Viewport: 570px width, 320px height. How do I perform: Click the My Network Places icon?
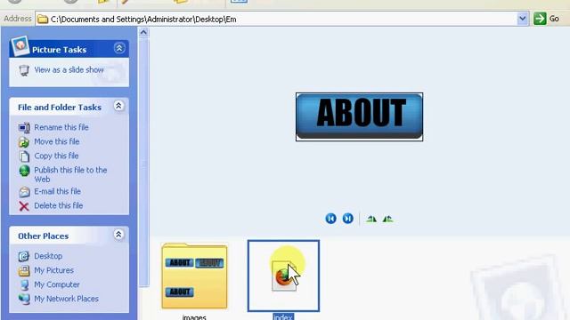coord(24,299)
